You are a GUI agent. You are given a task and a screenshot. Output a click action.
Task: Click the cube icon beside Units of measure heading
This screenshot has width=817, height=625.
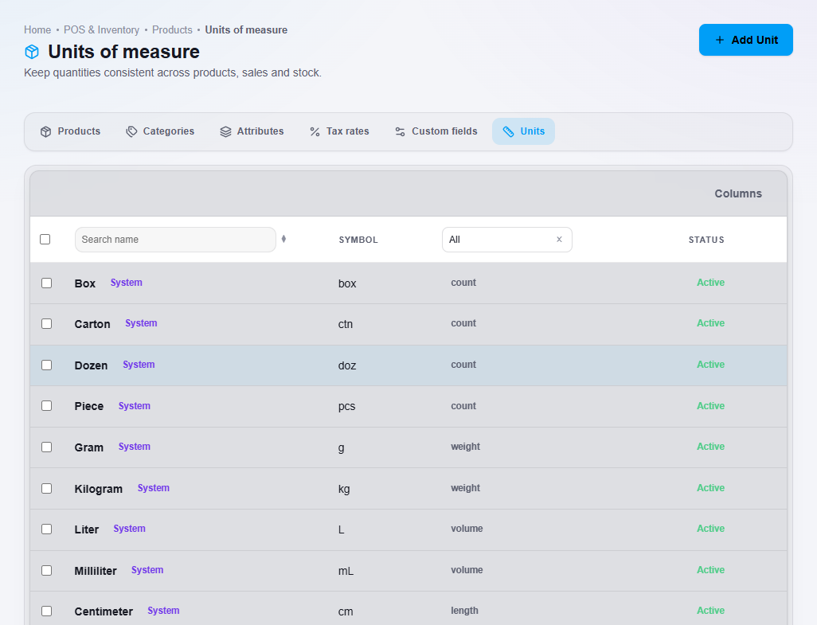point(32,52)
